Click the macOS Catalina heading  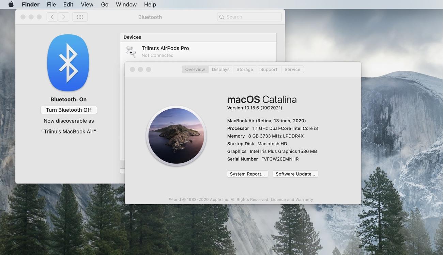pyautogui.click(x=262, y=99)
